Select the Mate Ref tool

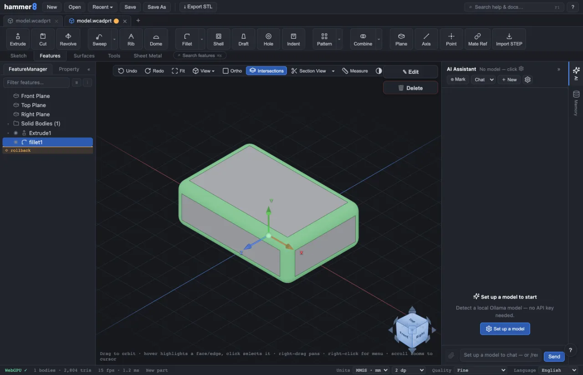[478, 39]
